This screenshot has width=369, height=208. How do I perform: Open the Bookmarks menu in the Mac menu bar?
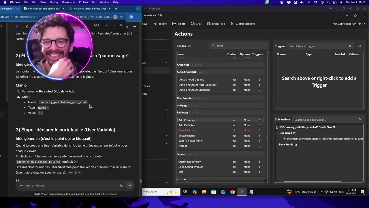pos(69,2)
